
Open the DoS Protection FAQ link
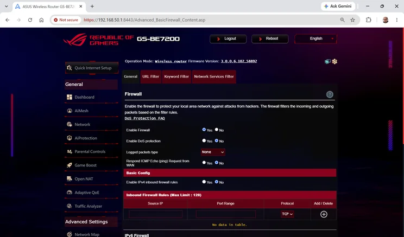[144, 118]
